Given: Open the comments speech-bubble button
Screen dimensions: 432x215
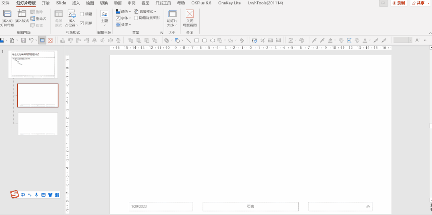Looking at the screenshot, I should (383, 3).
